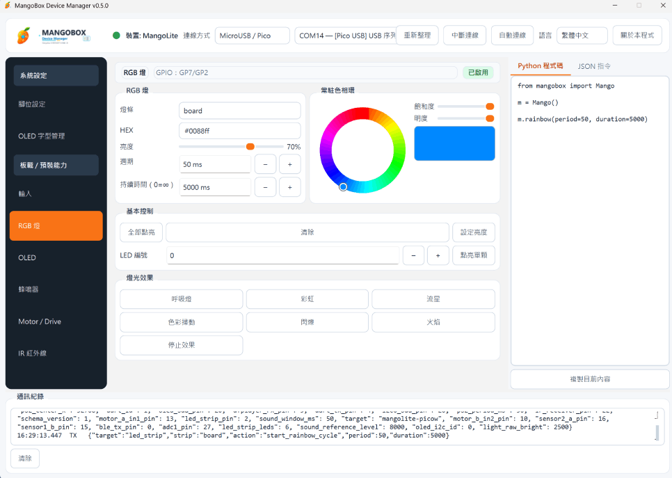This screenshot has height=478, width=672.
Task: Select 系統設定 in the sidebar
Action: tap(56, 75)
